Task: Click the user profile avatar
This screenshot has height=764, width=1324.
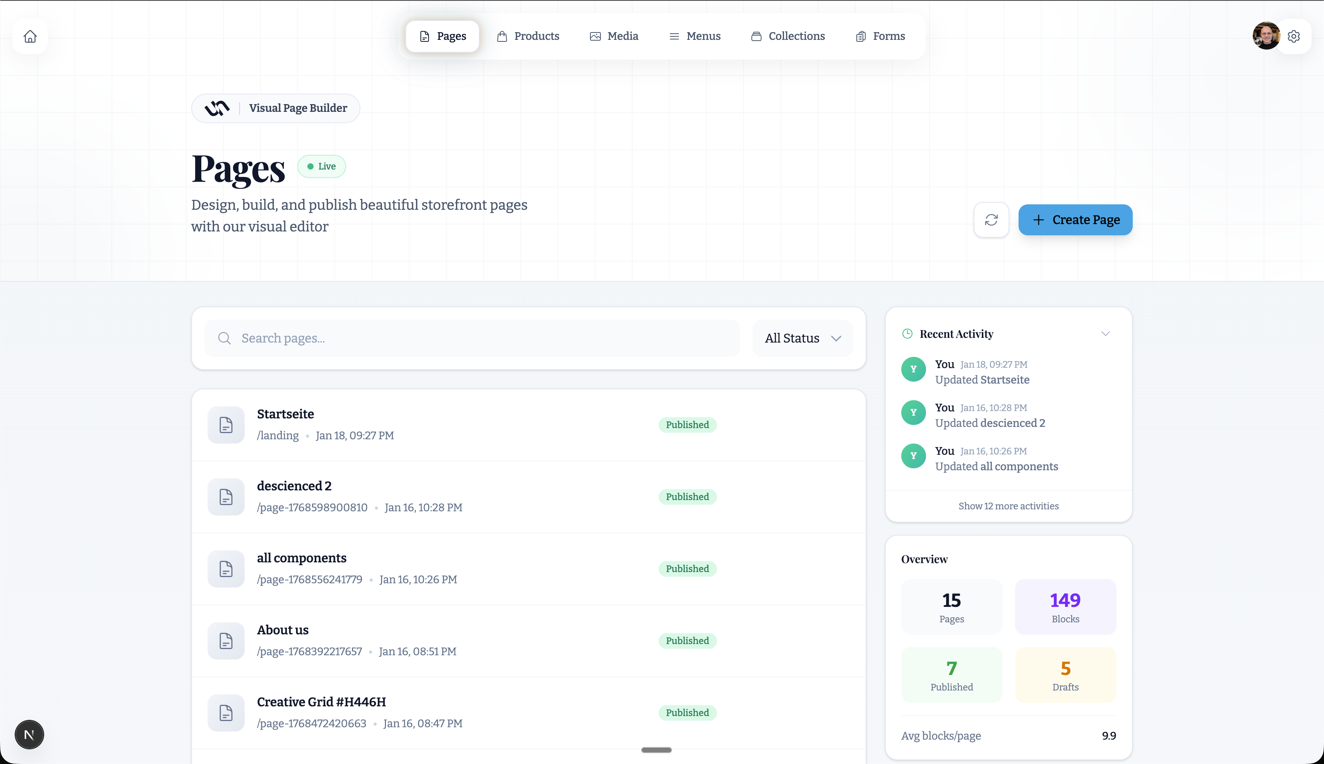Action: point(1265,36)
